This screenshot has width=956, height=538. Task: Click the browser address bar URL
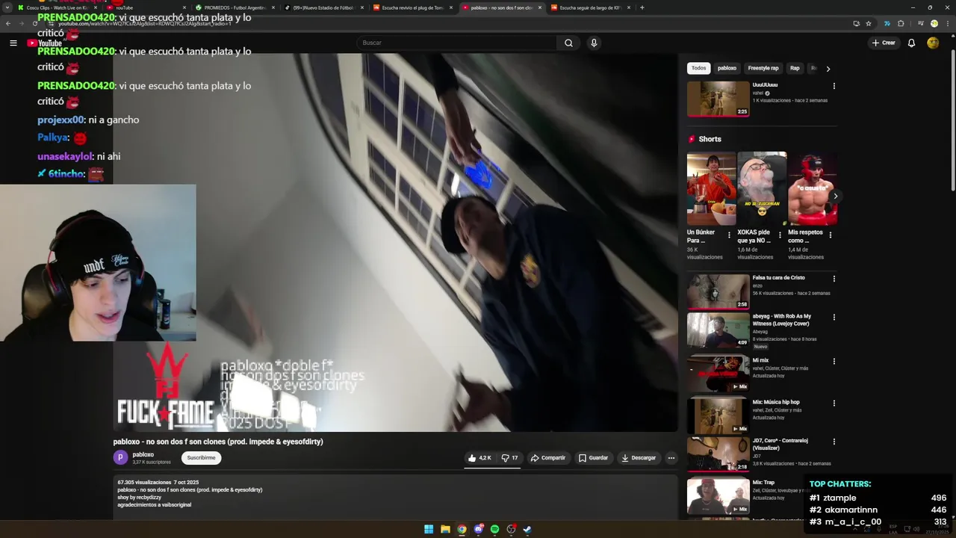tap(145, 24)
